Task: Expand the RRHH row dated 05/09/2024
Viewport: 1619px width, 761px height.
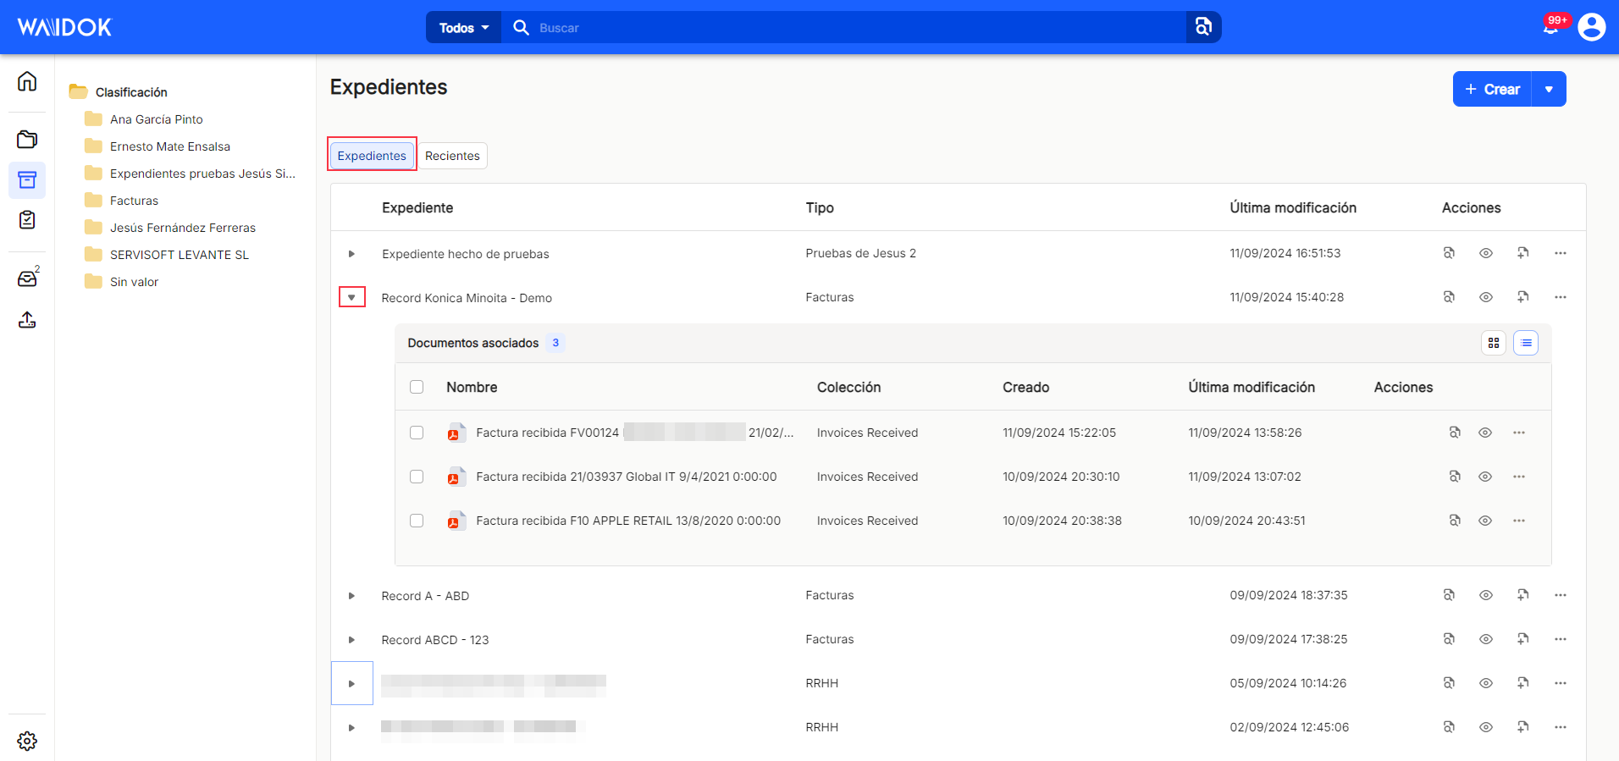Action: click(x=351, y=683)
